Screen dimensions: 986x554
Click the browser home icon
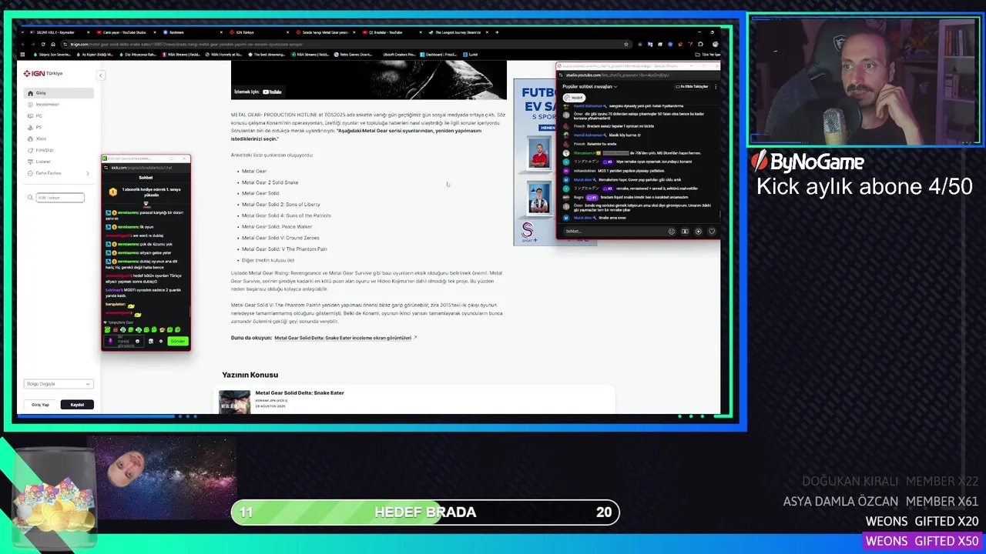point(53,44)
